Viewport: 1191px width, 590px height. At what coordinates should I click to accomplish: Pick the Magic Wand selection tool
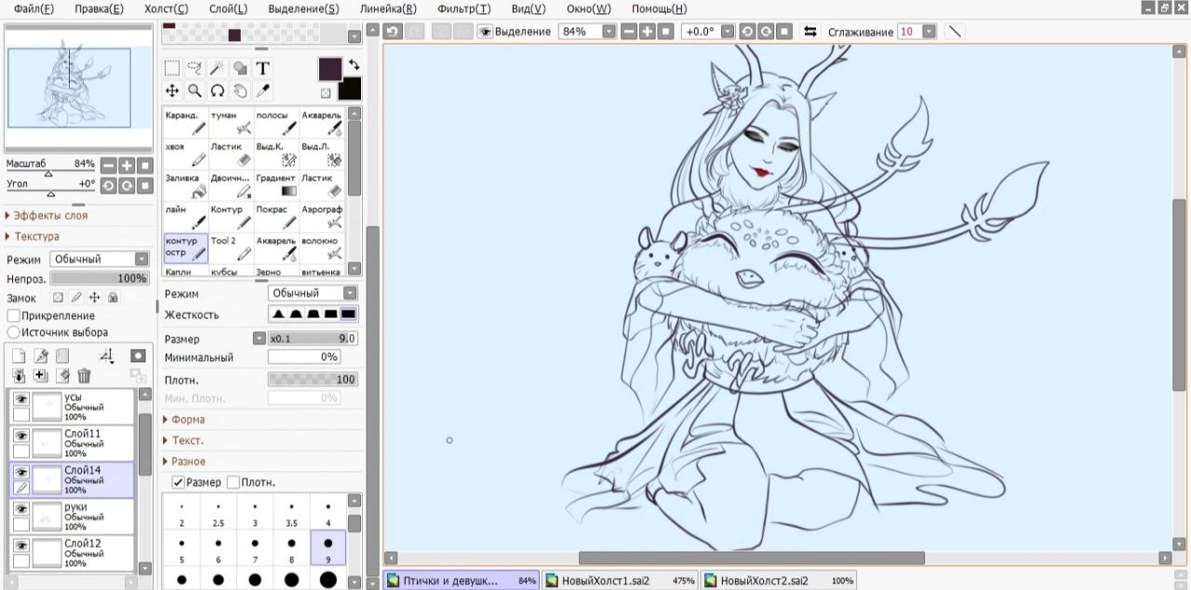pyautogui.click(x=217, y=68)
